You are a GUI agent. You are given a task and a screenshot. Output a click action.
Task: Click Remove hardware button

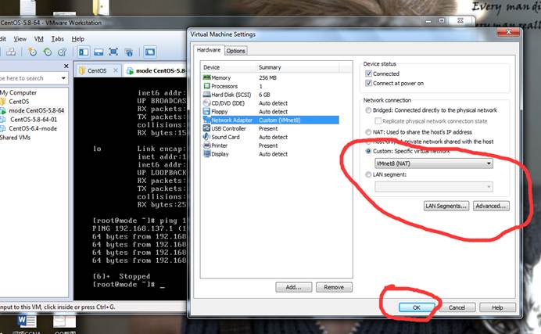coord(334,287)
